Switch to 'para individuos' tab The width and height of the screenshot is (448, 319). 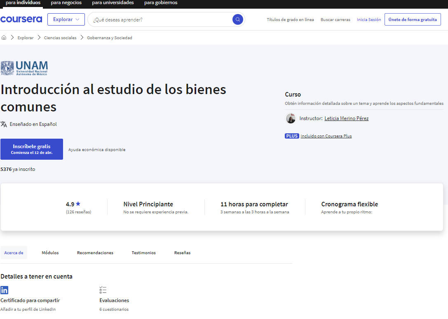(x=23, y=3)
